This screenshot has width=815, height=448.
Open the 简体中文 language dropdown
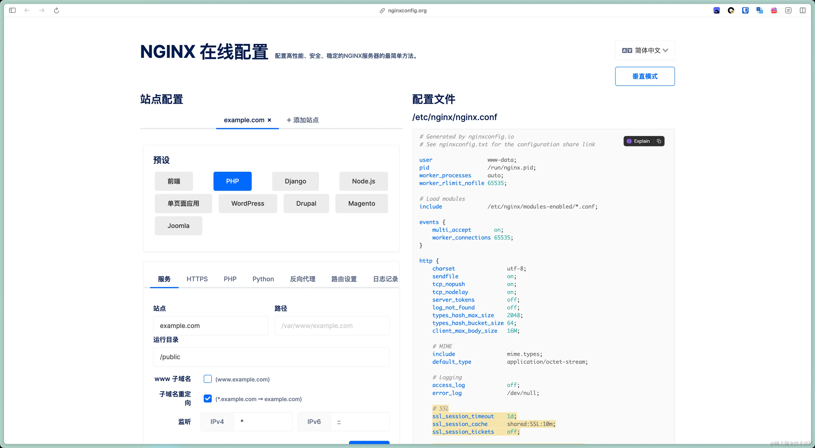(x=645, y=50)
